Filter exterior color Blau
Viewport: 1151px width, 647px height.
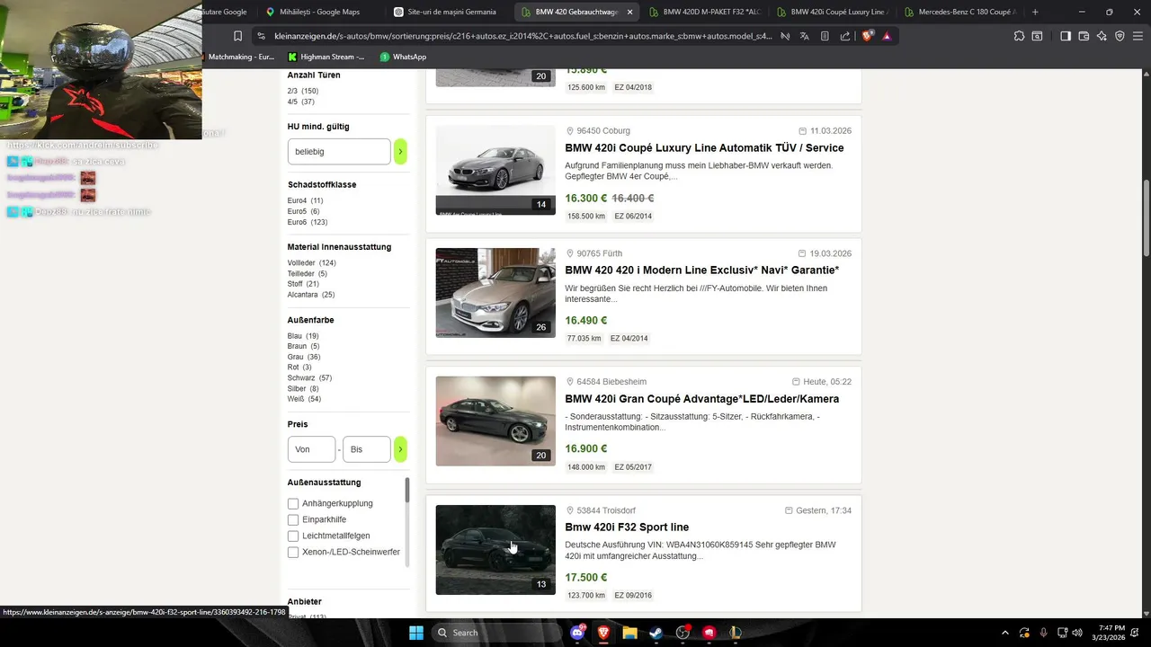[303, 336]
